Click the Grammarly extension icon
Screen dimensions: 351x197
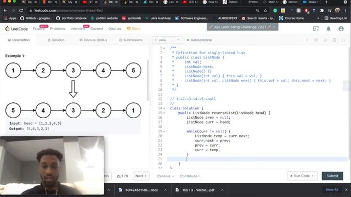coord(275,10)
